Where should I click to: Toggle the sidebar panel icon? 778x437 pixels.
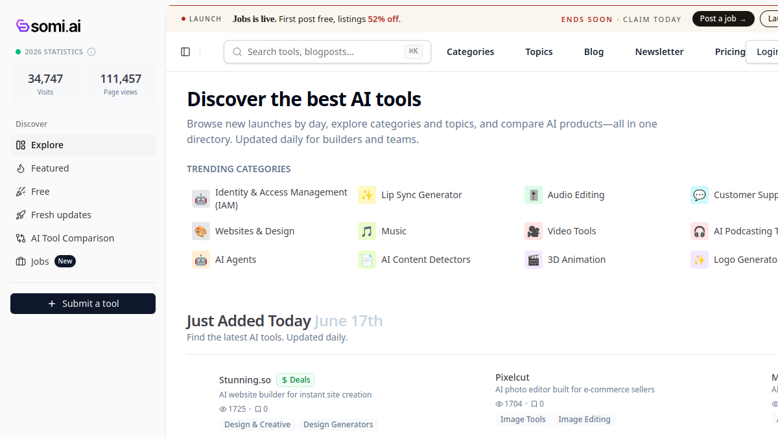[x=185, y=52]
